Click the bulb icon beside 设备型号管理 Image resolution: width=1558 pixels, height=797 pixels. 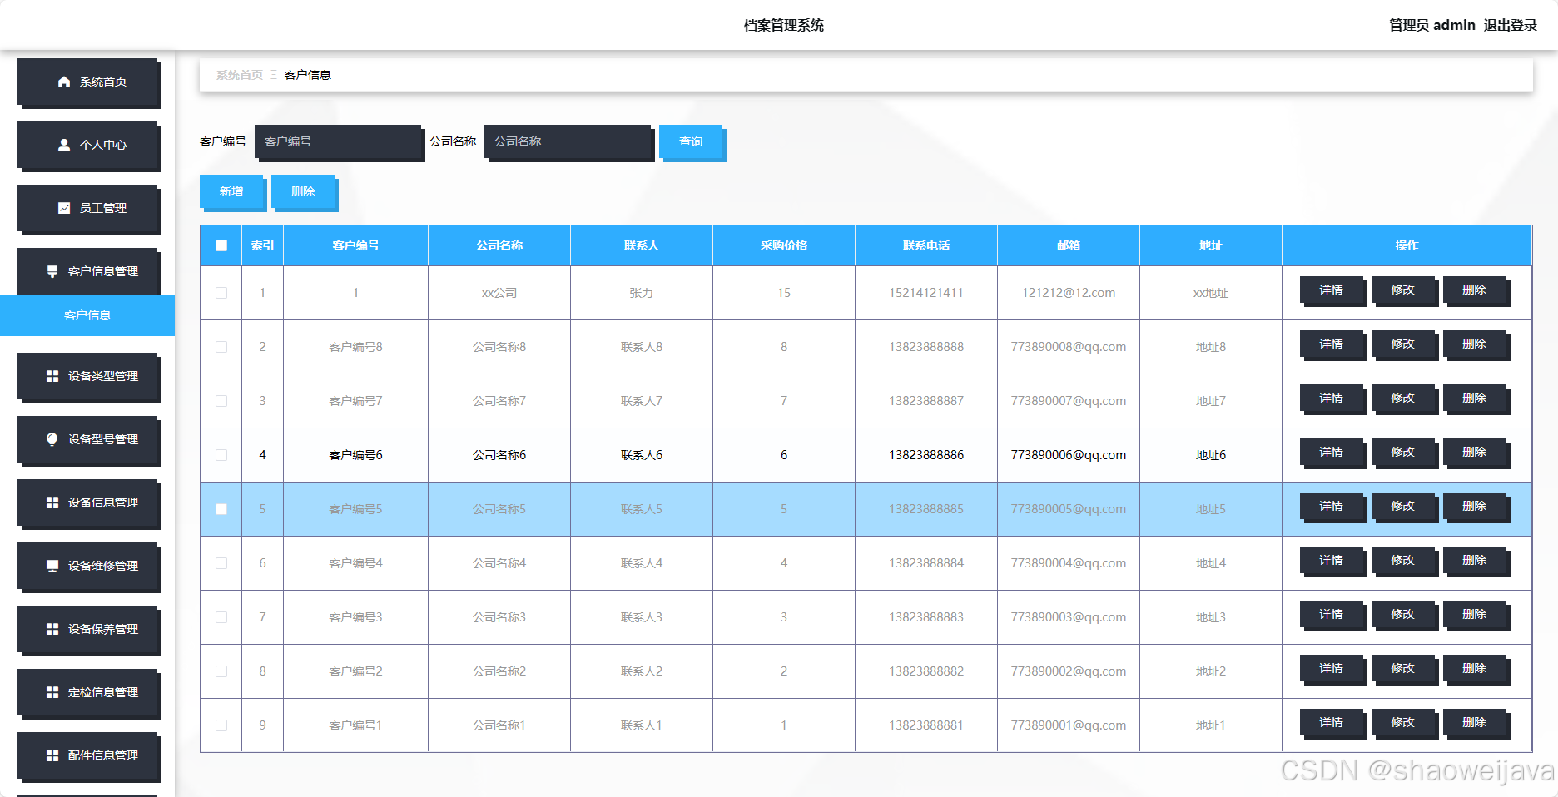[x=52, y=439]
